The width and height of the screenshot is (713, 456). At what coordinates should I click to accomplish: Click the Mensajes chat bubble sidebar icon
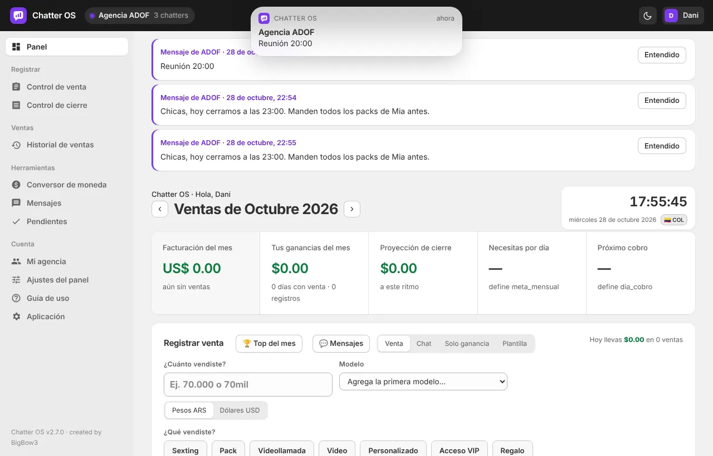click(16, 203)
